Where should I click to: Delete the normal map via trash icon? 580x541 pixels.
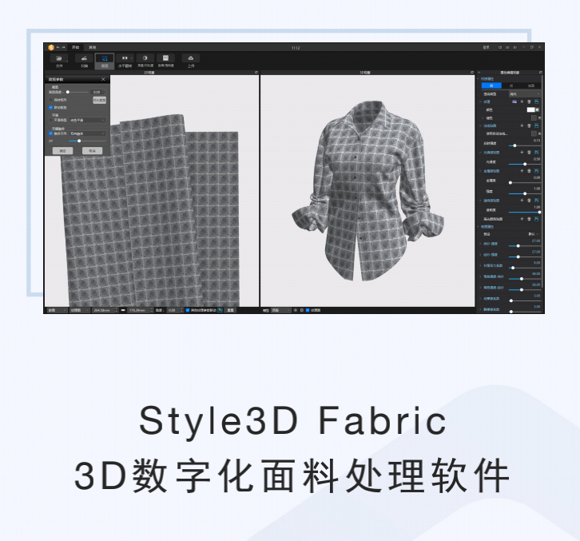coord(529,125)
